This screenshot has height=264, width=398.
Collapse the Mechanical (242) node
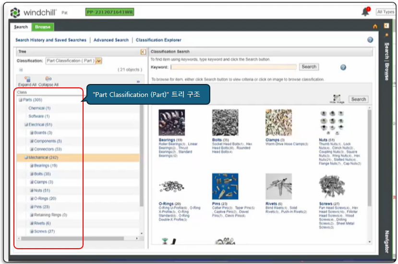click(x=26, y=157)
